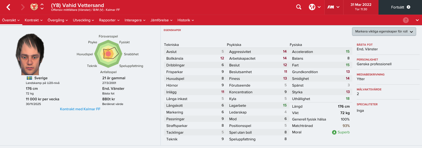Open the role attribute highlight dropdown

384,32
